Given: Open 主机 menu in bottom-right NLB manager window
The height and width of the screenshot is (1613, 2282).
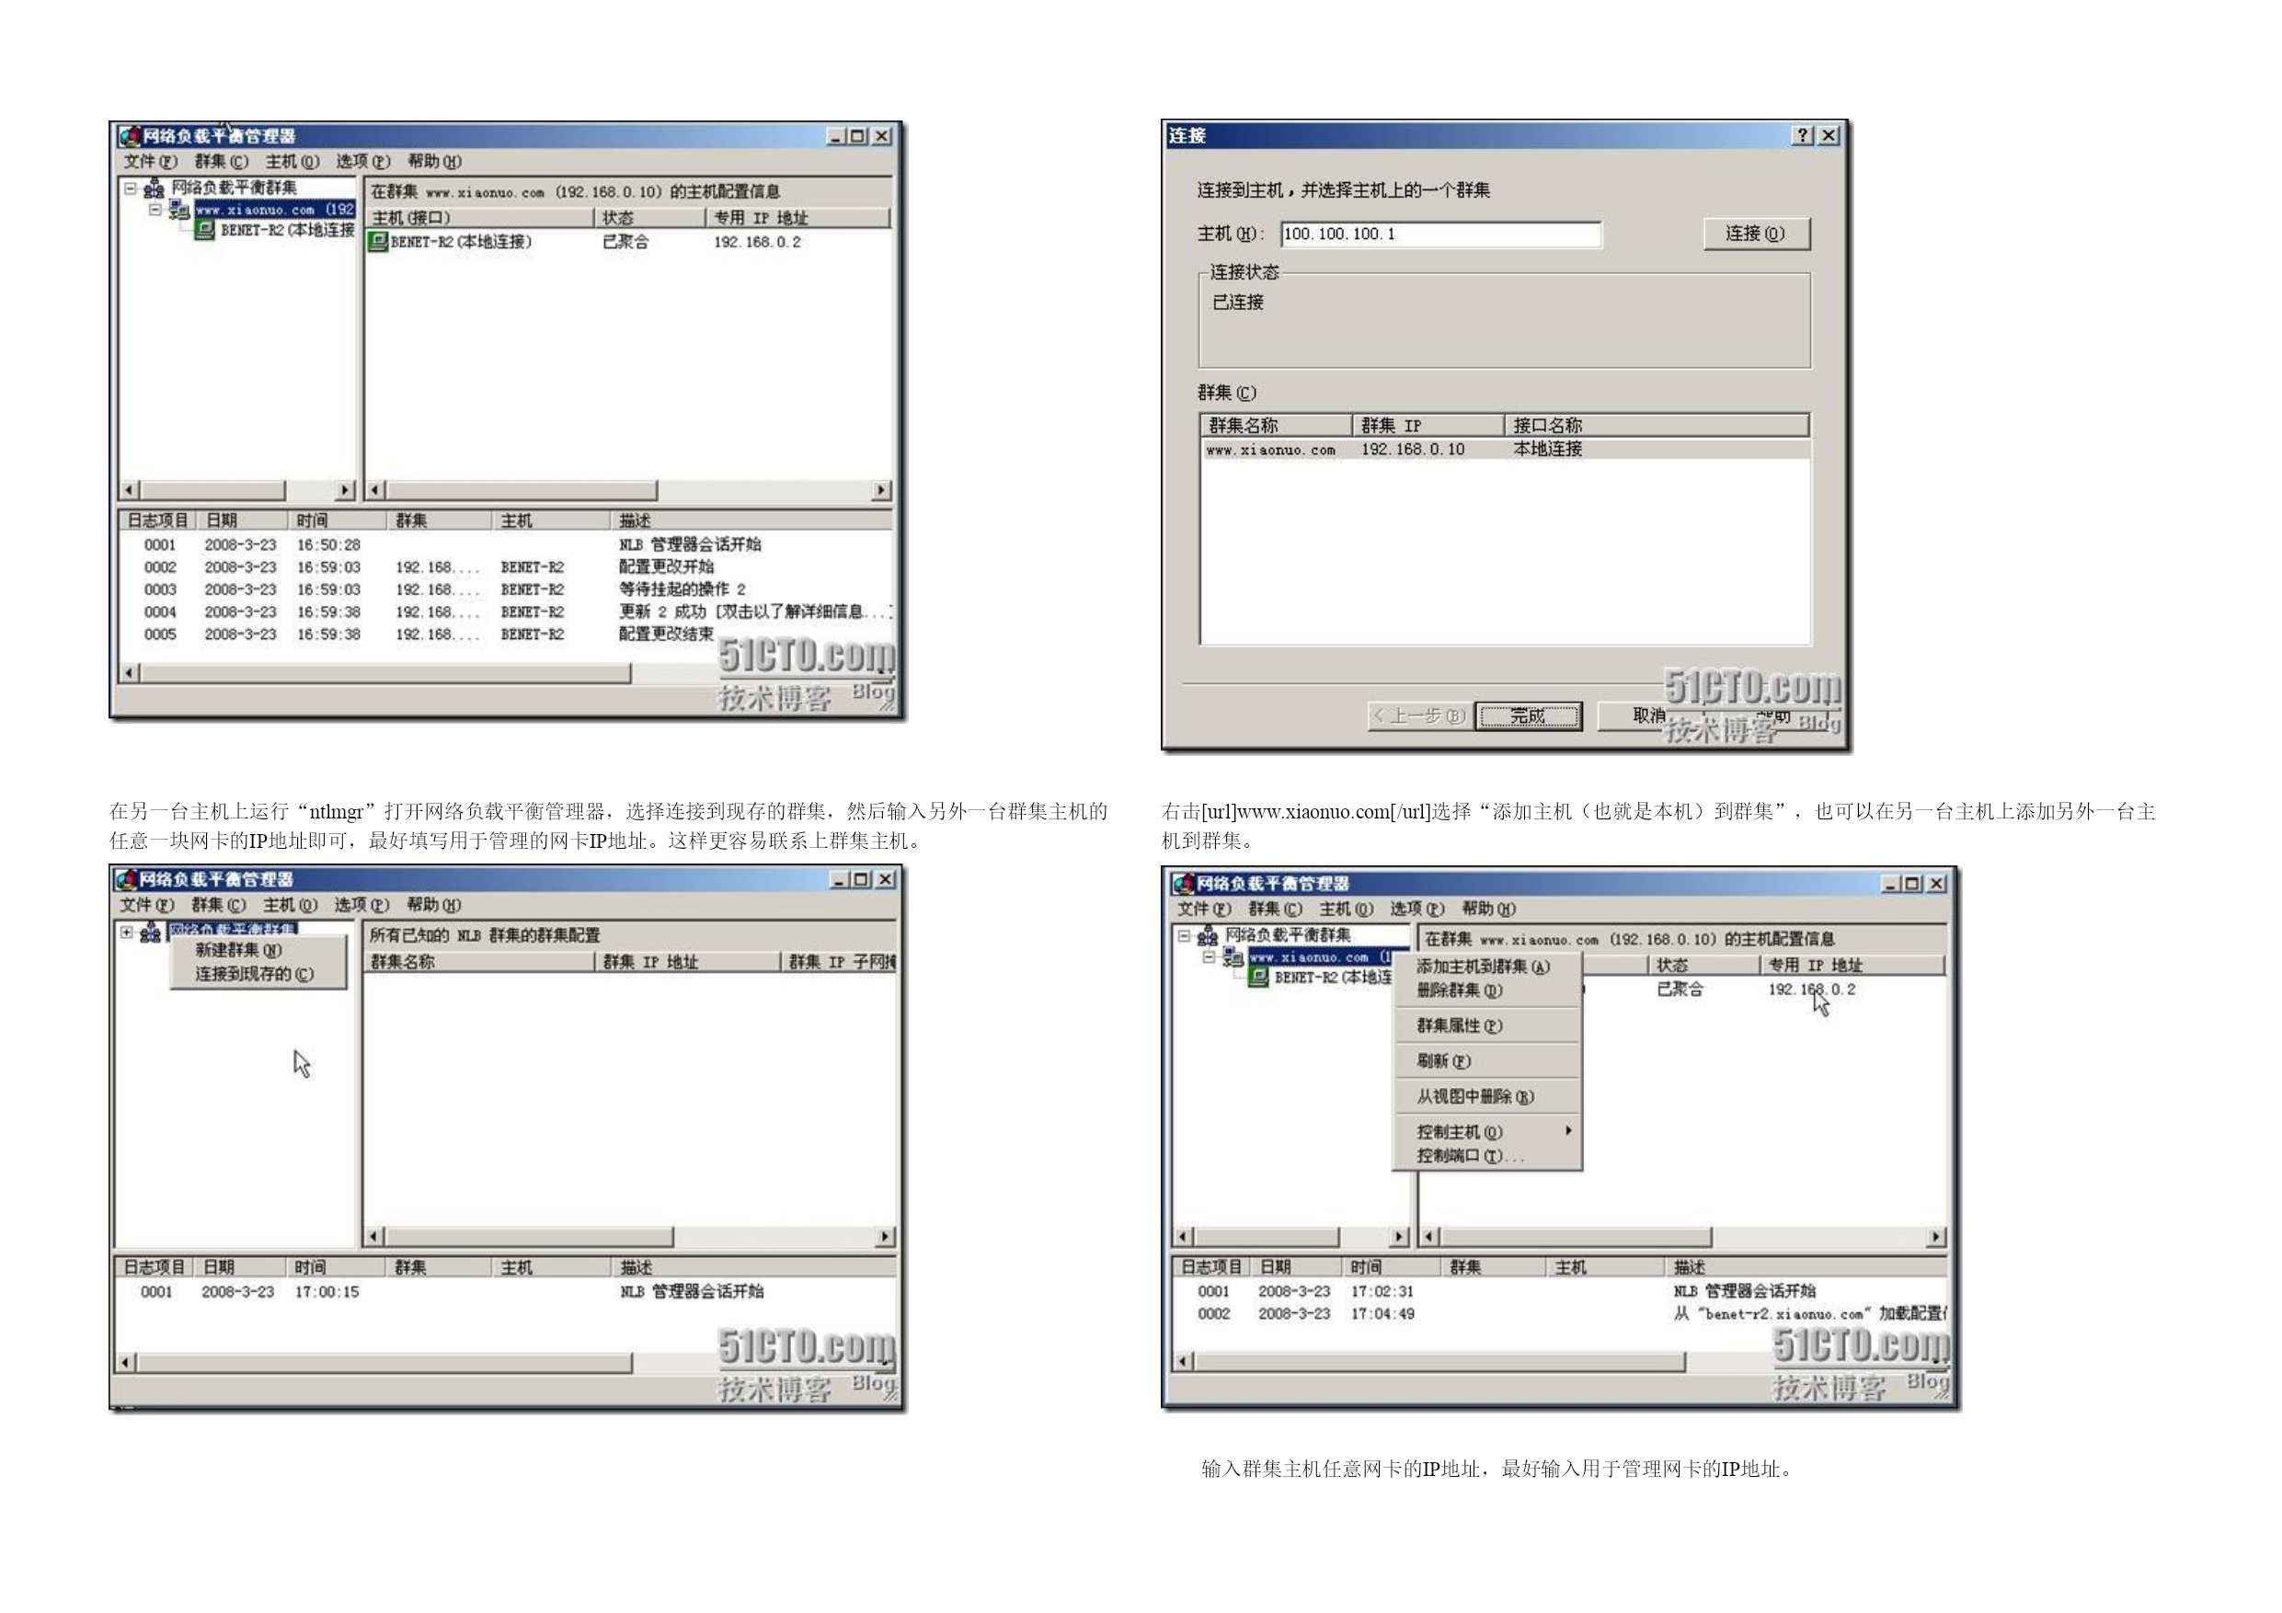Looking at the screenshot, I should [1347, 909].
